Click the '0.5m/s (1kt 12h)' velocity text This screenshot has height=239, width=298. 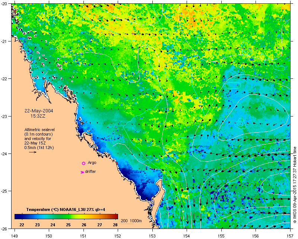pyautogui.click(x=39, y=148)
